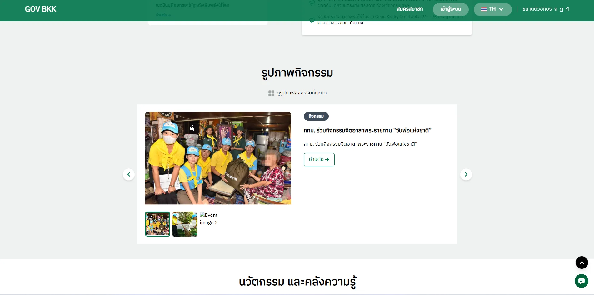
Task: Click the อ่านต่อ button in activity card
Action: pyautogui.click(x=319, y=160)
